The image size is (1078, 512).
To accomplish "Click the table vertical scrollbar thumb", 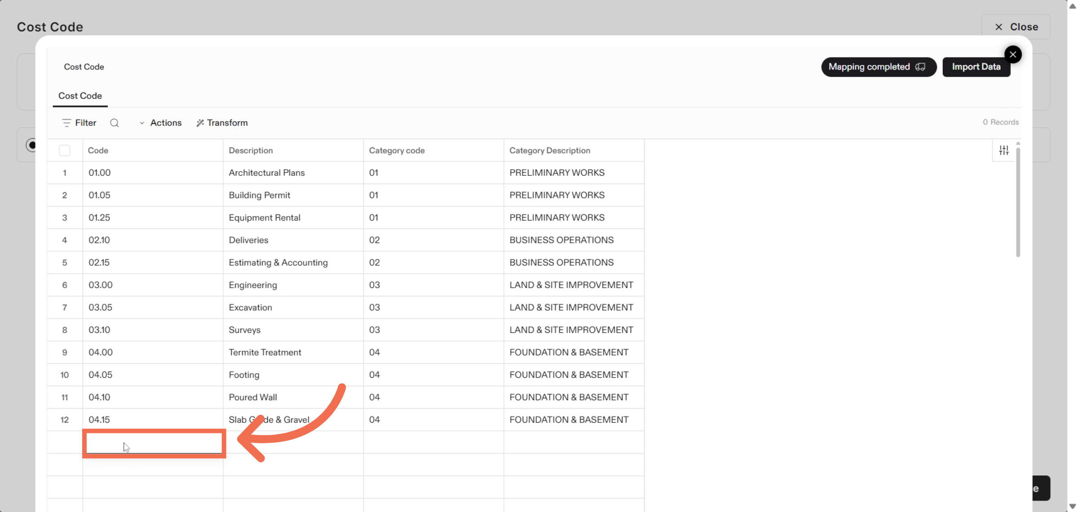I will click(1018, 202).
